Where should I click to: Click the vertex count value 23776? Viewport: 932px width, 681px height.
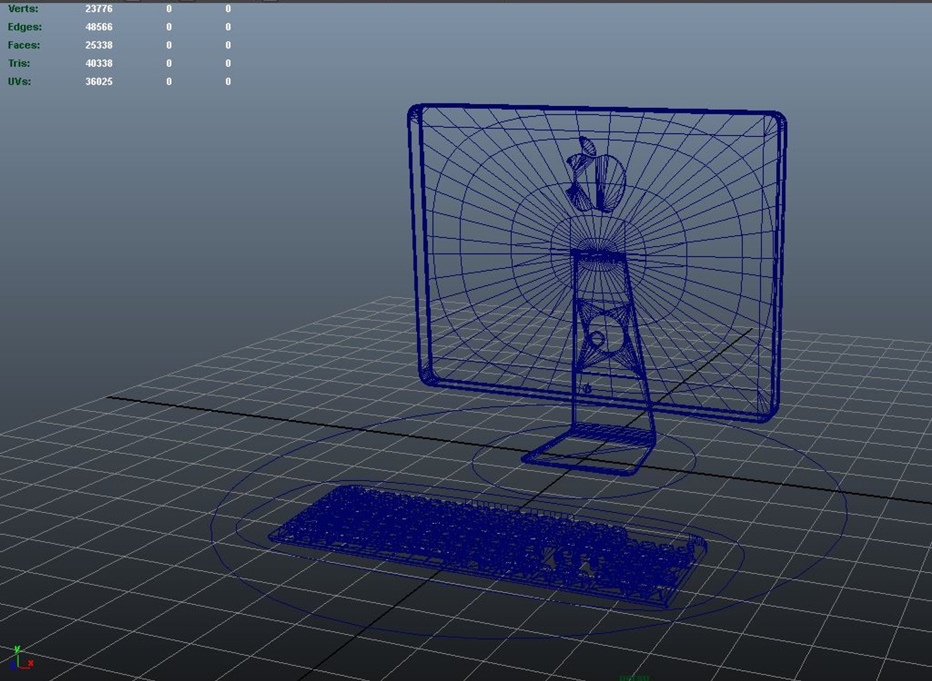click(99, 9)
